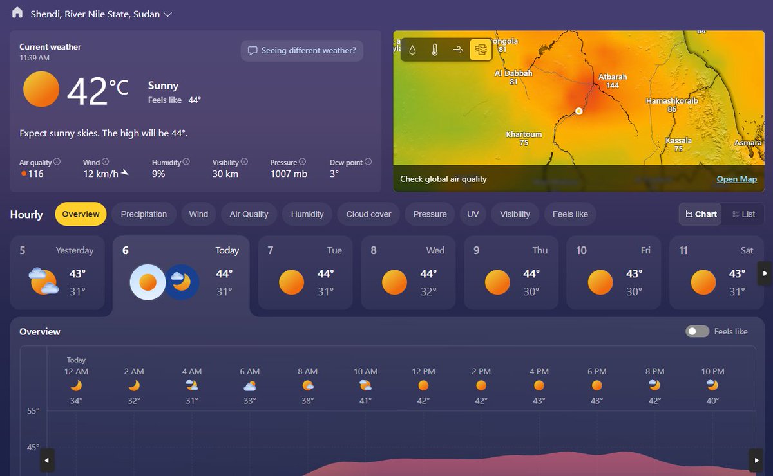Open Wed 8 forecast card
This screenshot has width=773, height=476.
tap(408, 273)
